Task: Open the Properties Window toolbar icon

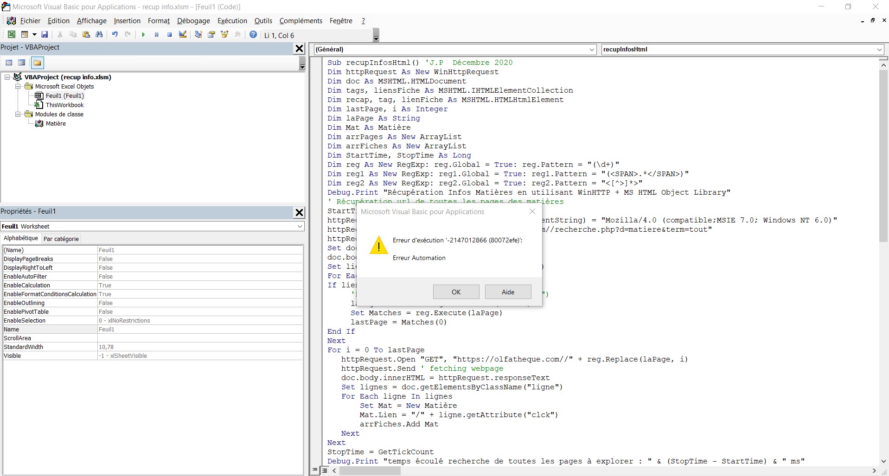Action: pos(211,35)
